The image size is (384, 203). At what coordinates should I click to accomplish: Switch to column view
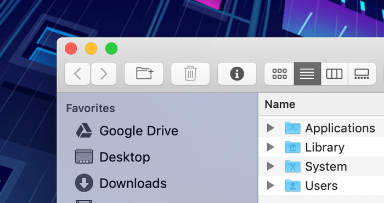[x=334, y=74]
